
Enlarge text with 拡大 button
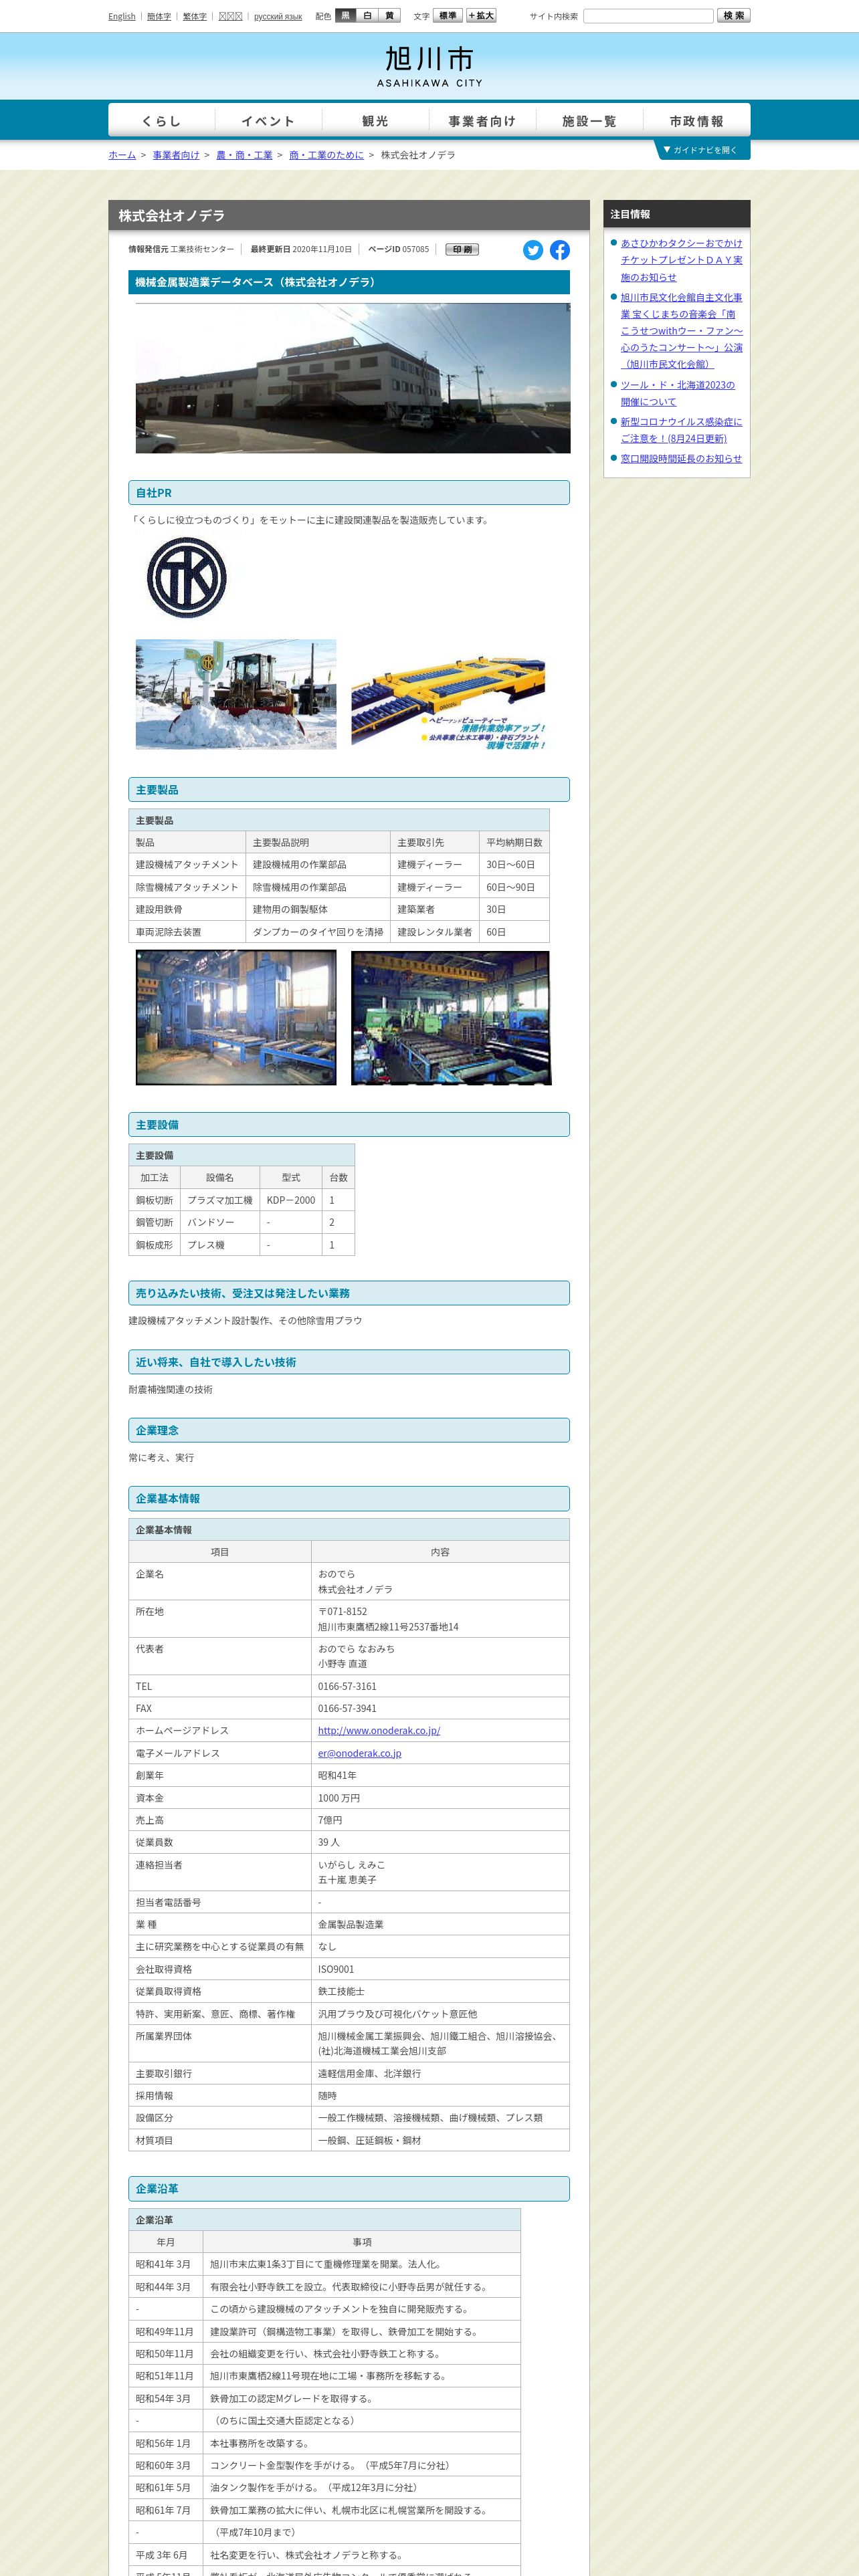point(481,16)
